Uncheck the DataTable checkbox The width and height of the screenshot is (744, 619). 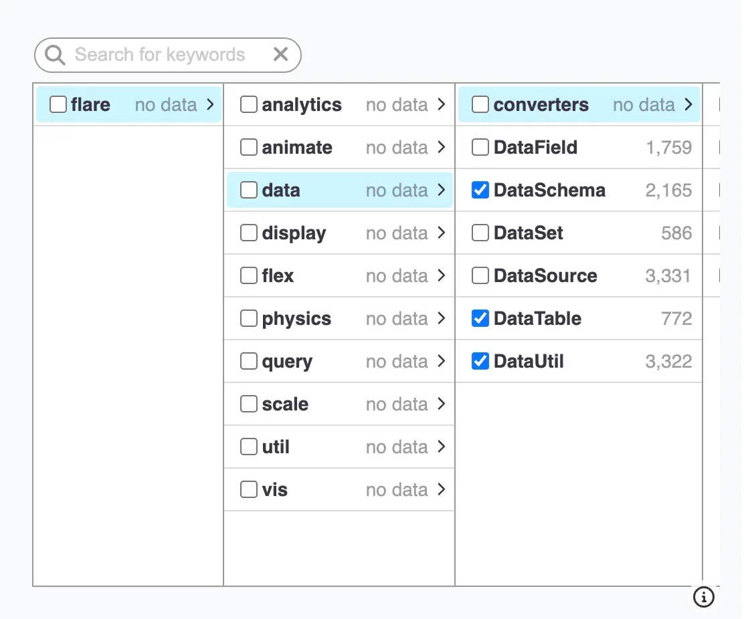480,318
